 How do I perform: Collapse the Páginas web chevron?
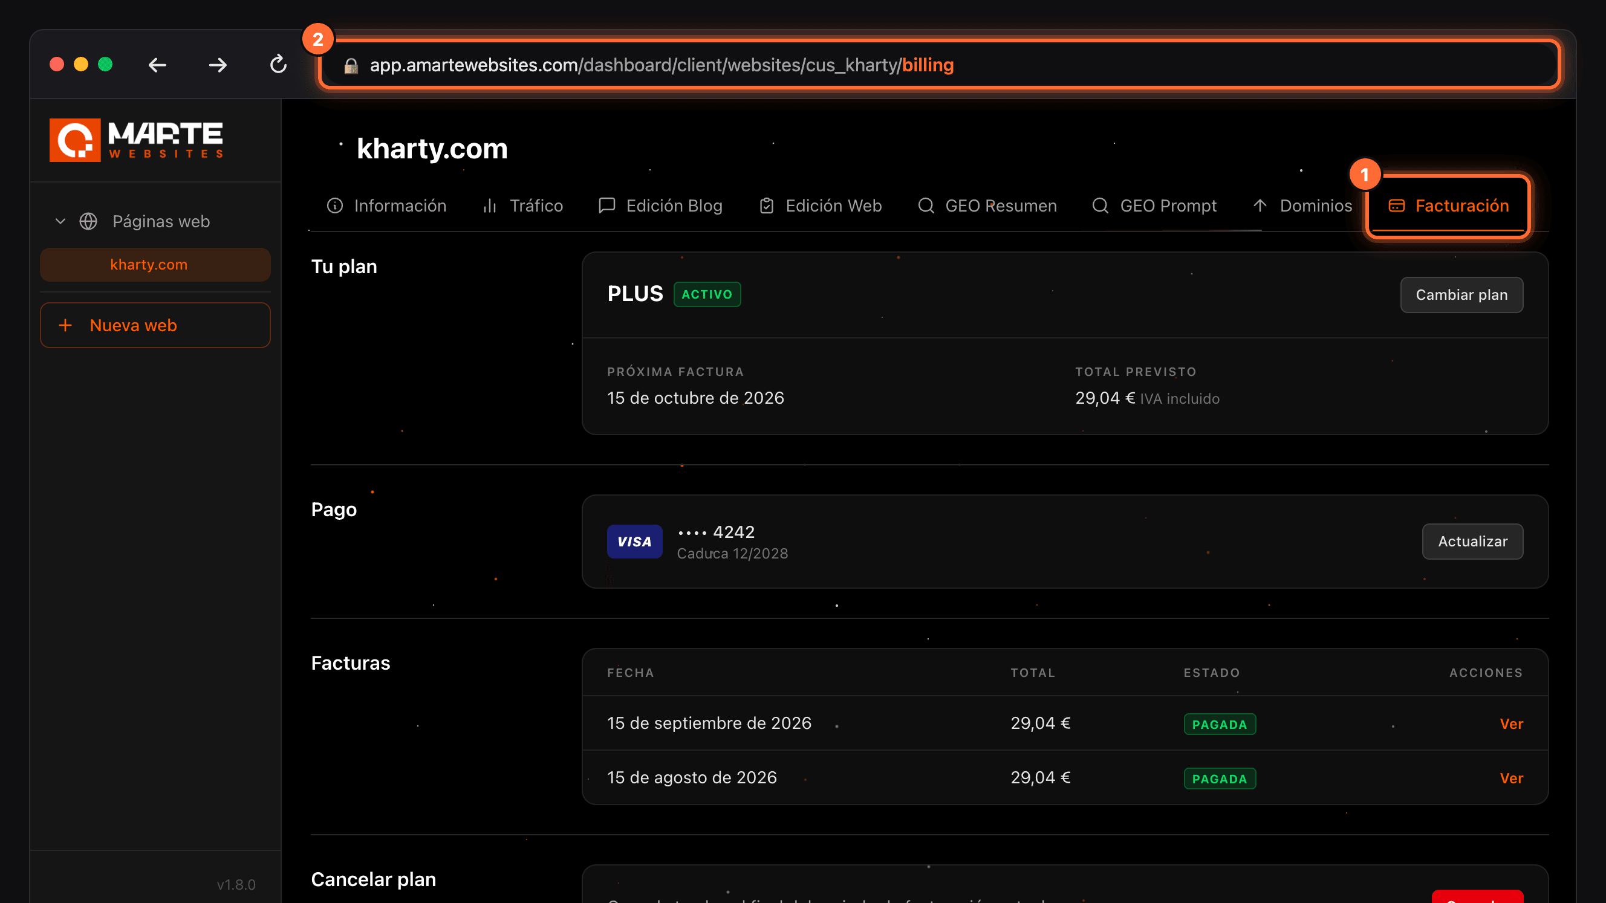[x=60, y=221]
